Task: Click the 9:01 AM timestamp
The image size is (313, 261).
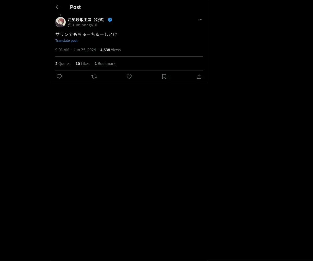Action: (x=62, y=50)
